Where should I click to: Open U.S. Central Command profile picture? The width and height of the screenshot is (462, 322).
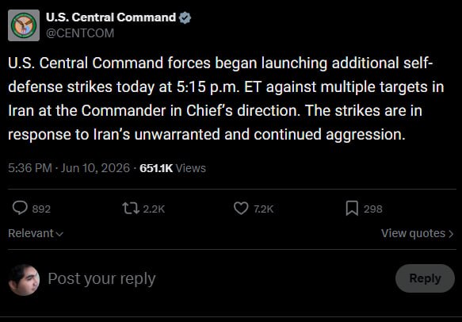(x=24, y=25)
